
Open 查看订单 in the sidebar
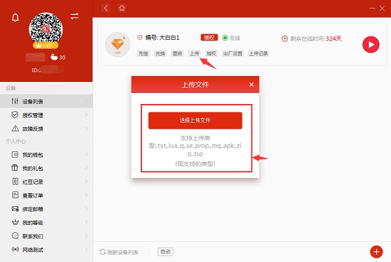tap(46, 195)
